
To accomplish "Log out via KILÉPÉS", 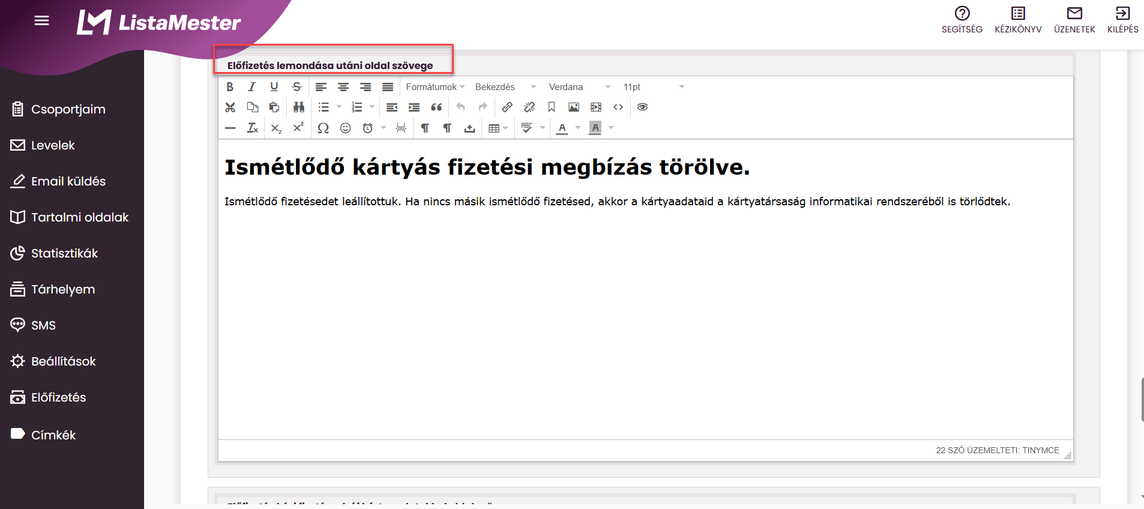I will coord(1122,20).
